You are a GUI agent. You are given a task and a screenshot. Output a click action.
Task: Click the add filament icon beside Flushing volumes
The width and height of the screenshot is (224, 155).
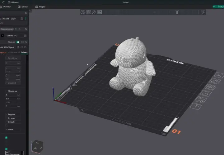coord(16,29)
